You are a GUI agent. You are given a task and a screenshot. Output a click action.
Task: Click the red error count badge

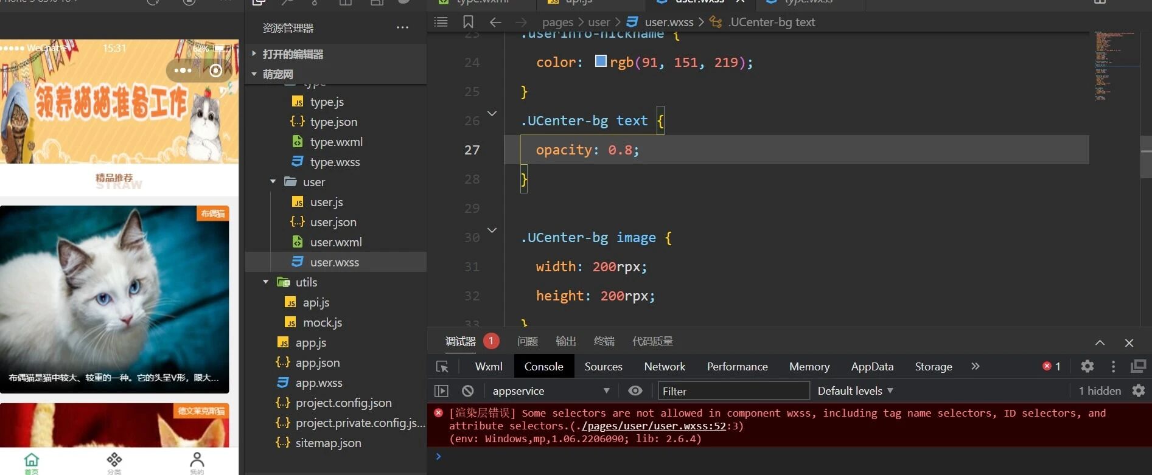(1052, 366)
